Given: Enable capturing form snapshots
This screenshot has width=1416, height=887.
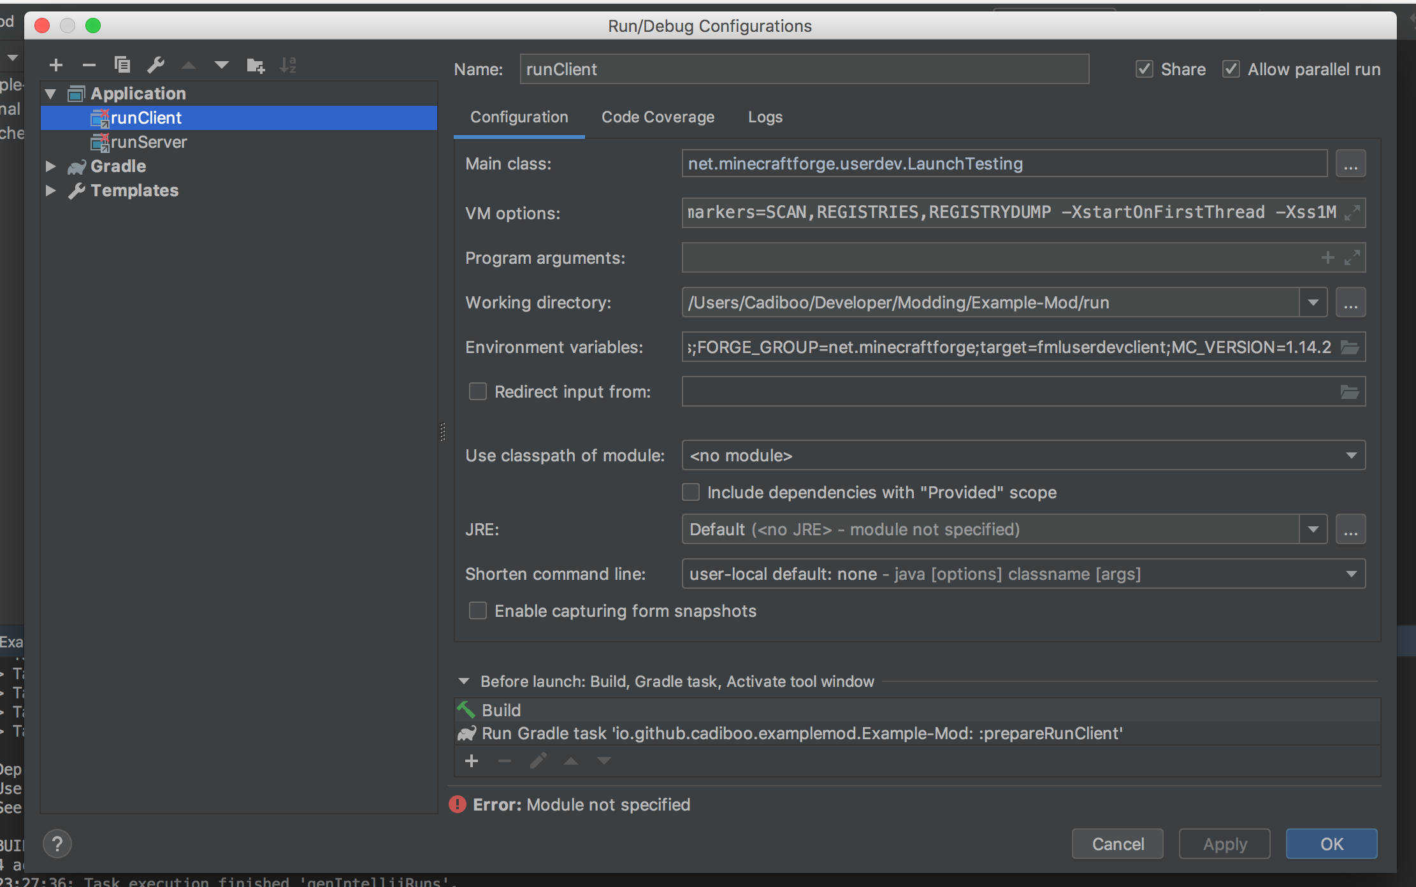Looking at the screenshot, I should click(x=477, y=610).
